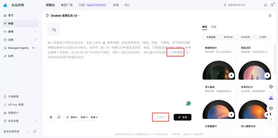Play the 悬疑刑侦片 template audio
The image size is (278, 138).
[231, 76]
